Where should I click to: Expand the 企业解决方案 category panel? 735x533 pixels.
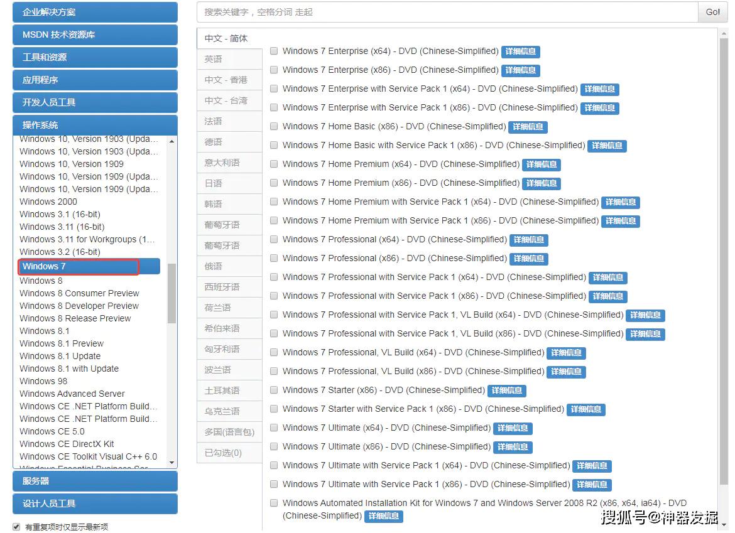95,12
